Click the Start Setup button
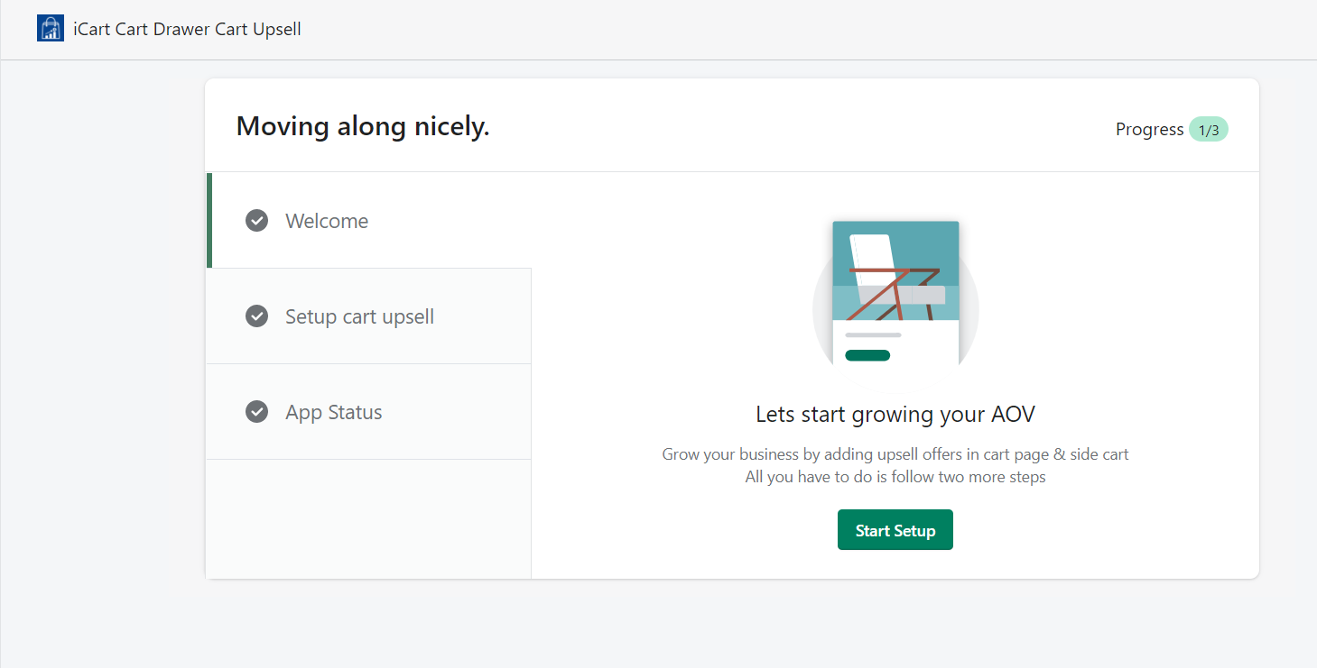1317x668 pixels. [x=895, y=530]
